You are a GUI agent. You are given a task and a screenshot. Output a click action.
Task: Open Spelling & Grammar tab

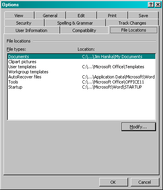point(75,23)
